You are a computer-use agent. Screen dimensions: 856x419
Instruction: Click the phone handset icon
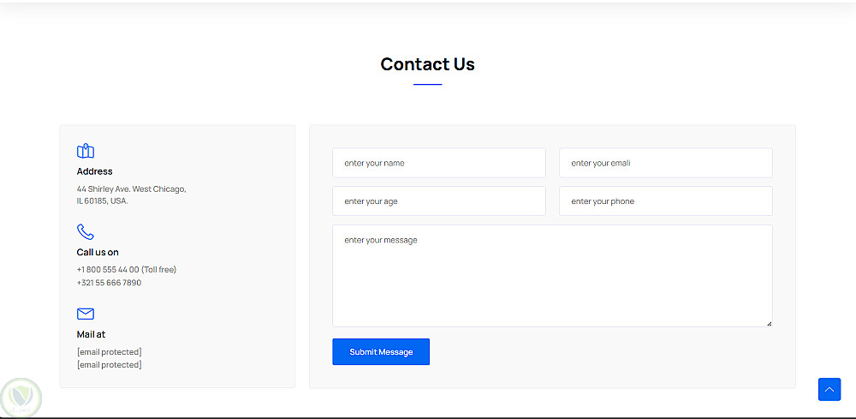coord(86,232)
